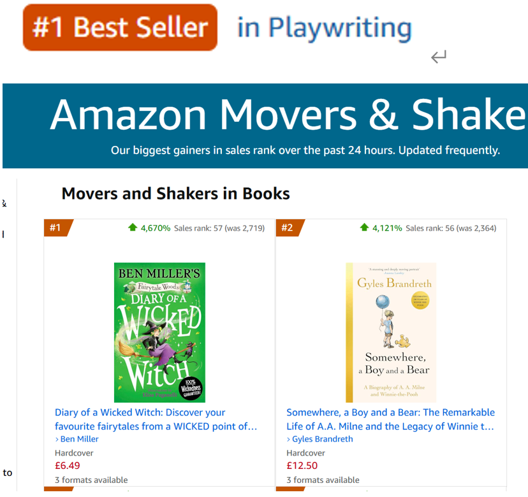This screenshot has height=497, width=528.
Task: Click the Movers and Shakers in Books heading
Action: tap(175, 194)
